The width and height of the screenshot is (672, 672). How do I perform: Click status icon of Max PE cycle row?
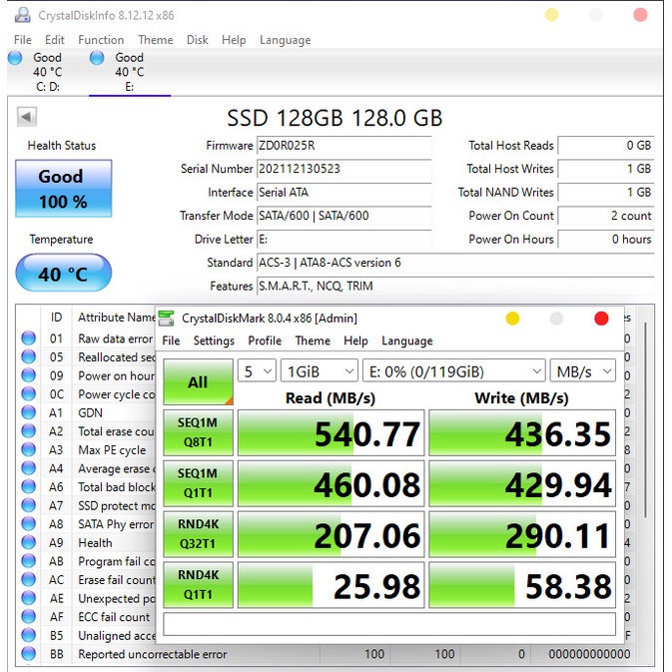click(29, 449)
